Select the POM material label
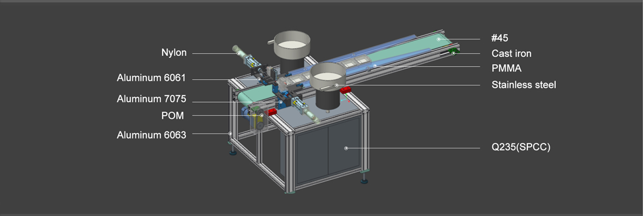 pos(172,116)
